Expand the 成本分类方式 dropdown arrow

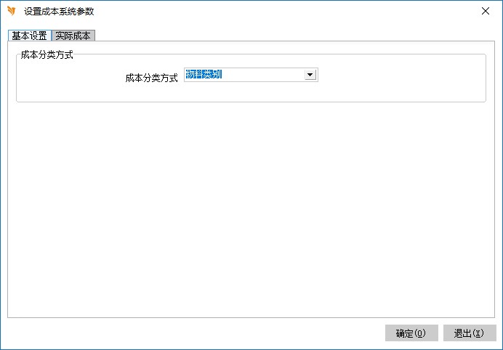click(x=310, y=75)
